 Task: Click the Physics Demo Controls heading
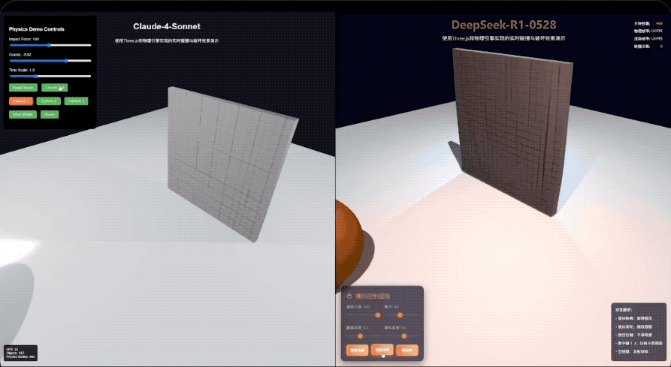[36, 29]
